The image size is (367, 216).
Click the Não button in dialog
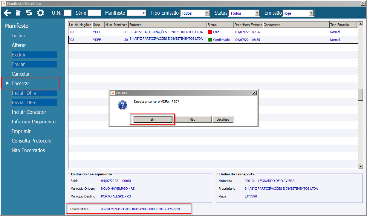[192, 120]
